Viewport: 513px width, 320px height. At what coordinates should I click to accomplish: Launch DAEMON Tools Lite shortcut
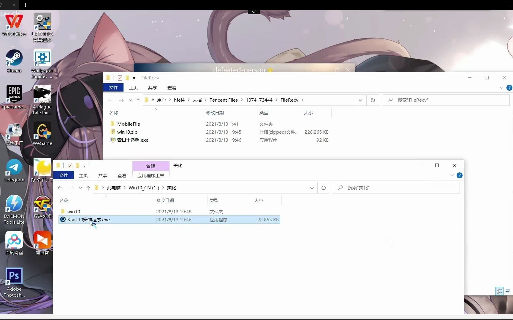coord(14,210)
